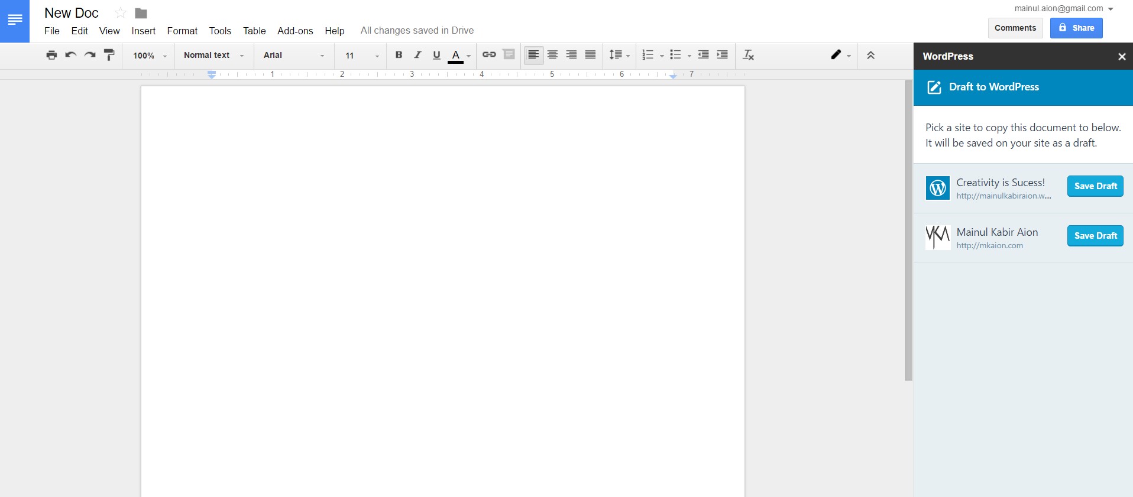Select the Paint format tool
The image size is (1133, 497).
coord(109,55)
